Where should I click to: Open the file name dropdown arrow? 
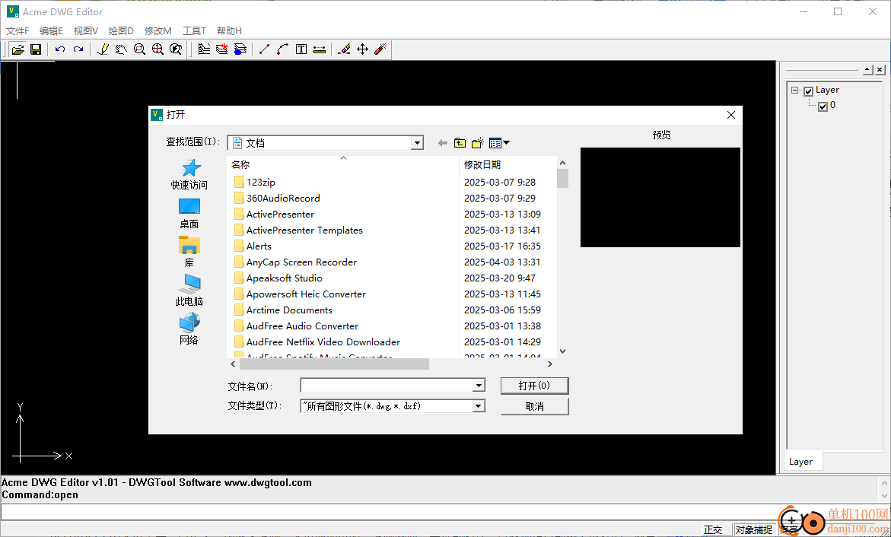[479, 386]
